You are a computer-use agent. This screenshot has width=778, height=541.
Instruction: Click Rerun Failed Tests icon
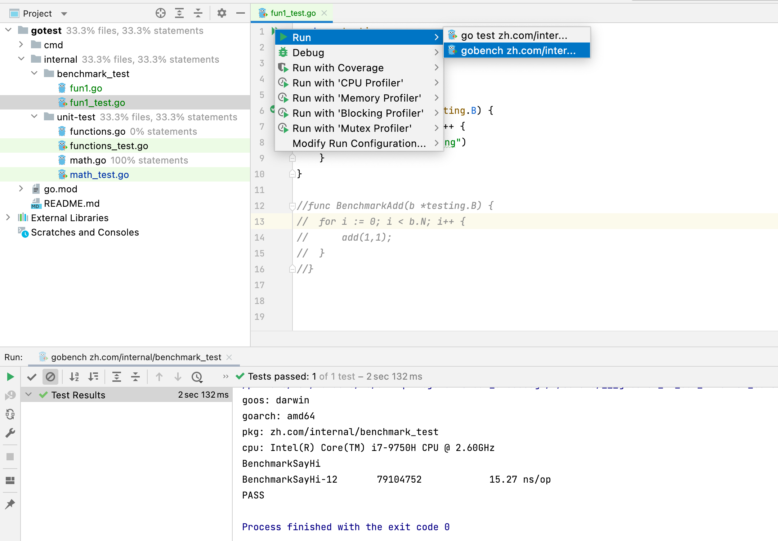pos(10,395)
